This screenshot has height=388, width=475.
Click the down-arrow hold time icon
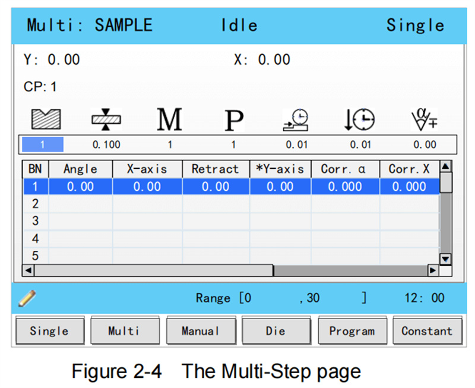360,119
